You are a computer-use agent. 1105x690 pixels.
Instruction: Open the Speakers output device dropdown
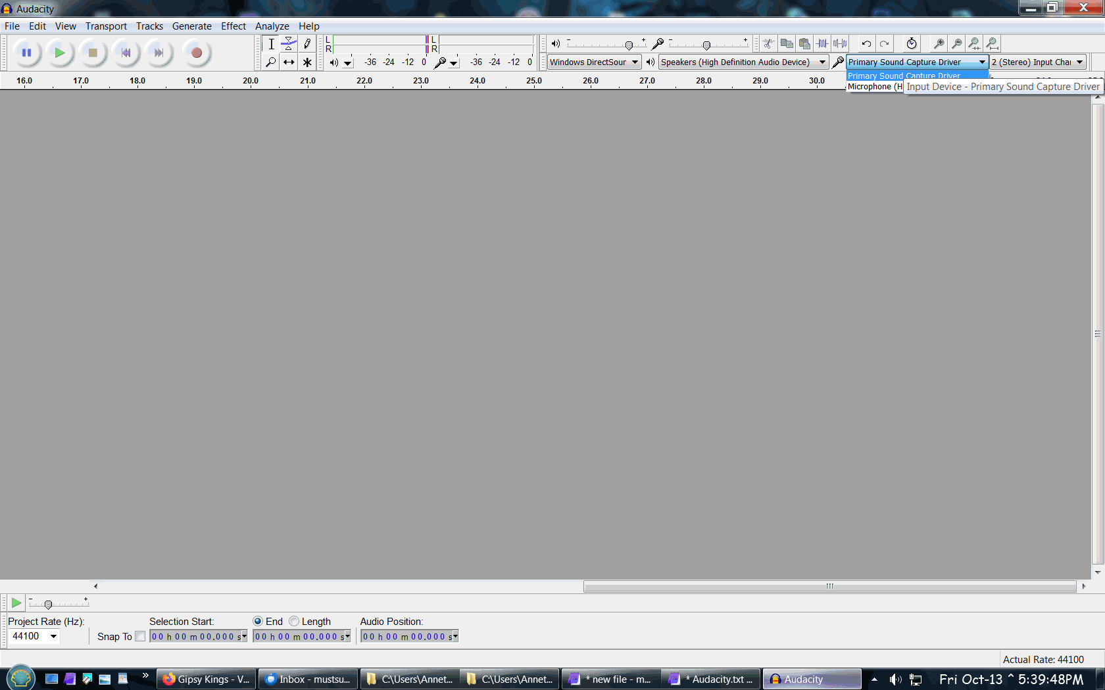(x=823, y=62)
